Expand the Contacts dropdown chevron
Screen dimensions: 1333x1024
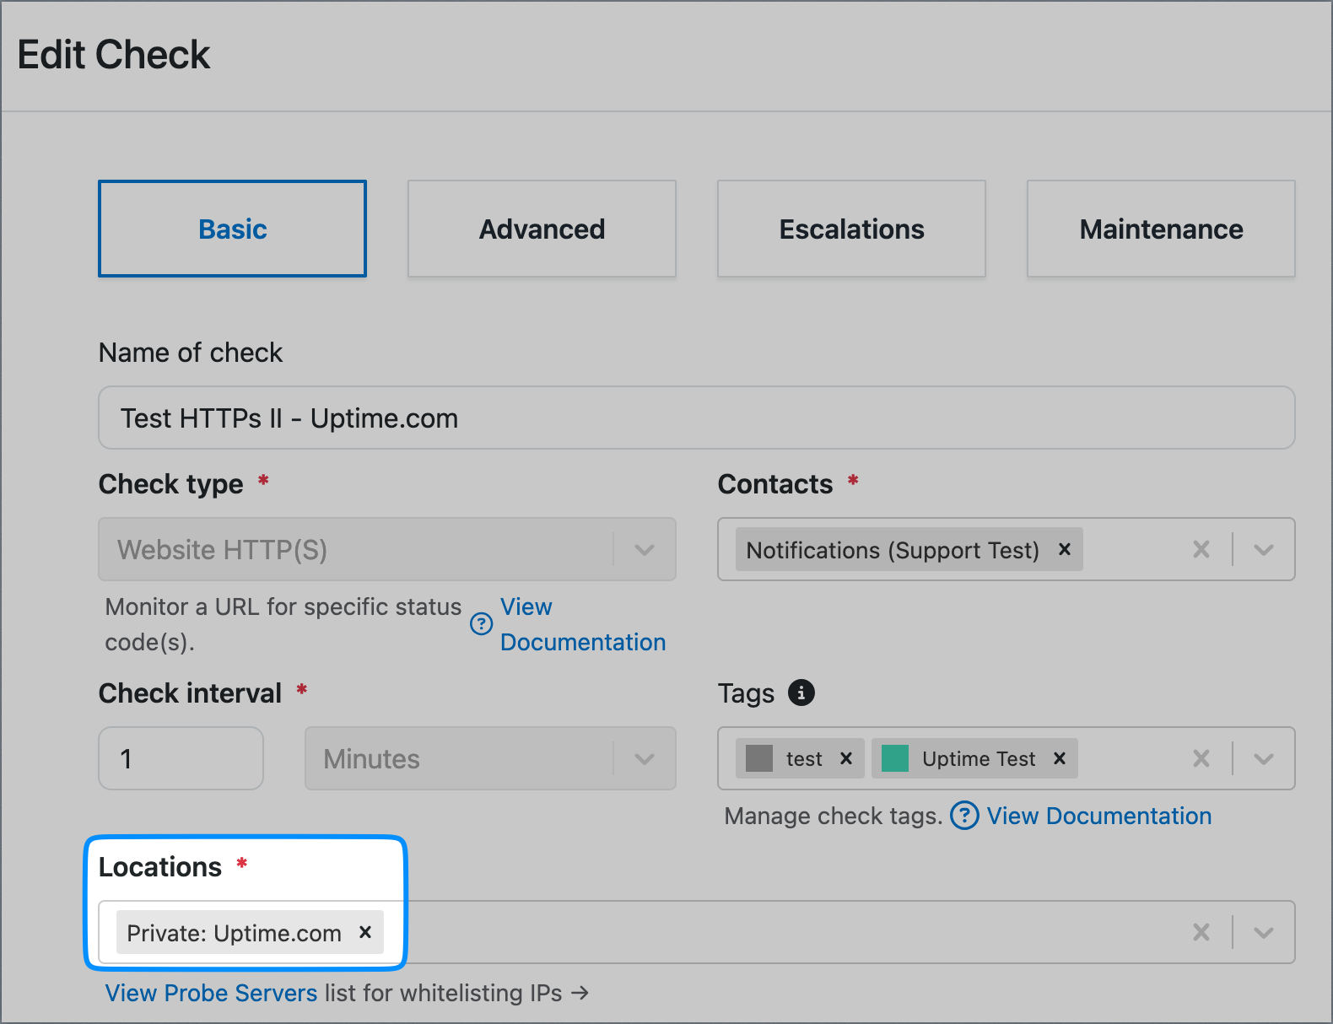(1263, 549)
